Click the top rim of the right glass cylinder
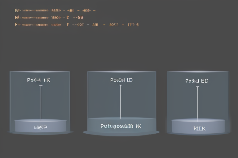The width and height of the screenshot is (238, 158). (x=198, y=72)
